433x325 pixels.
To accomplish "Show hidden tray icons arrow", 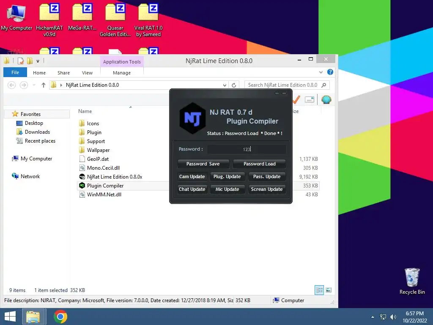I will (x=373, y=317).
